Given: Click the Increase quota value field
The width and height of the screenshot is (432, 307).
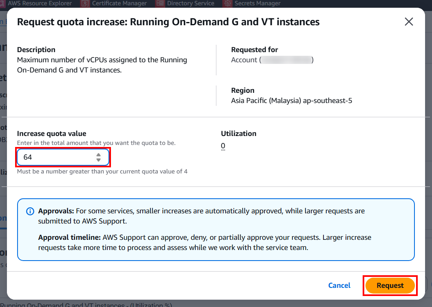Looking at the screenshot, I should pos(57,157).
